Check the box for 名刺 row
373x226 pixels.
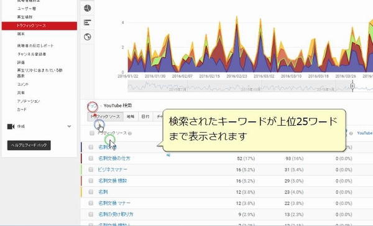91,192
